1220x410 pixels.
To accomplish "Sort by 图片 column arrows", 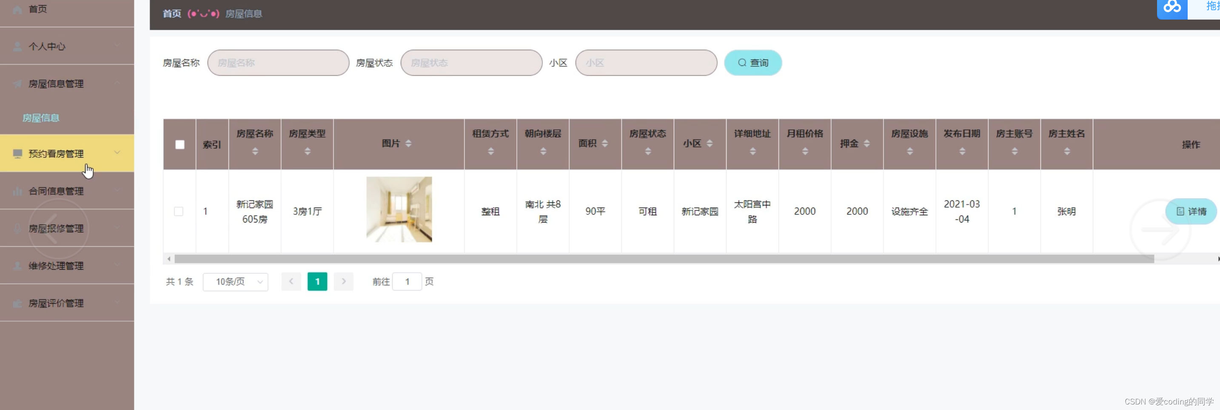I will click(408, 143).
